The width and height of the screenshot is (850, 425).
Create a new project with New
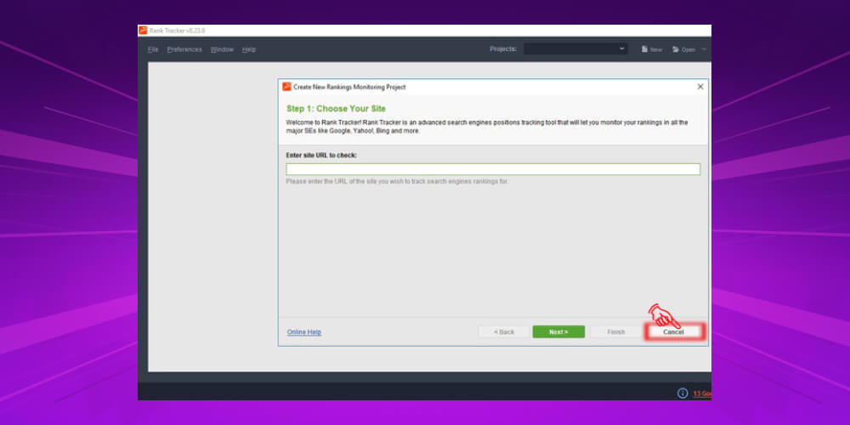tap(652, 49)
